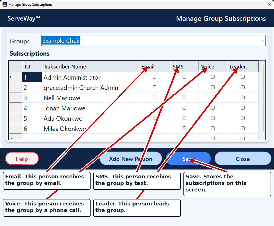
Task: Select the grace.admin Church Admin name cell
Action: [x=90, y=87]
